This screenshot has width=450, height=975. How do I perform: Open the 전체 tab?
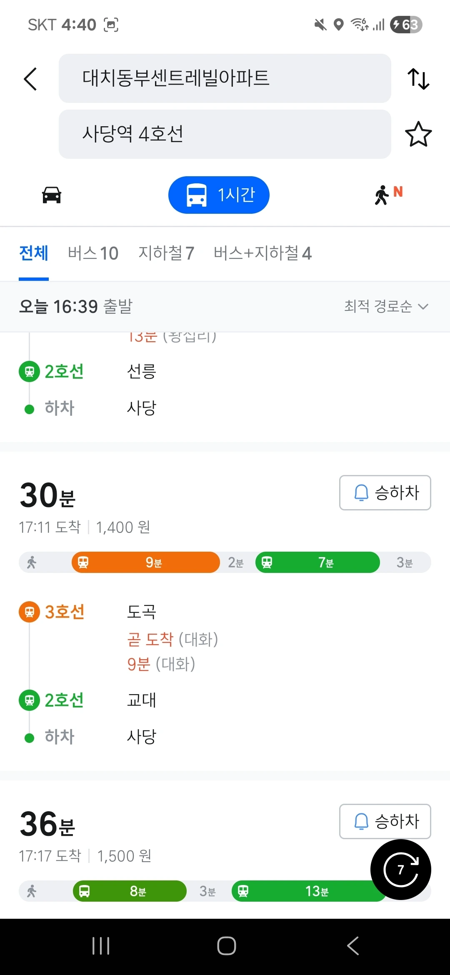click(x=34, y=253)
